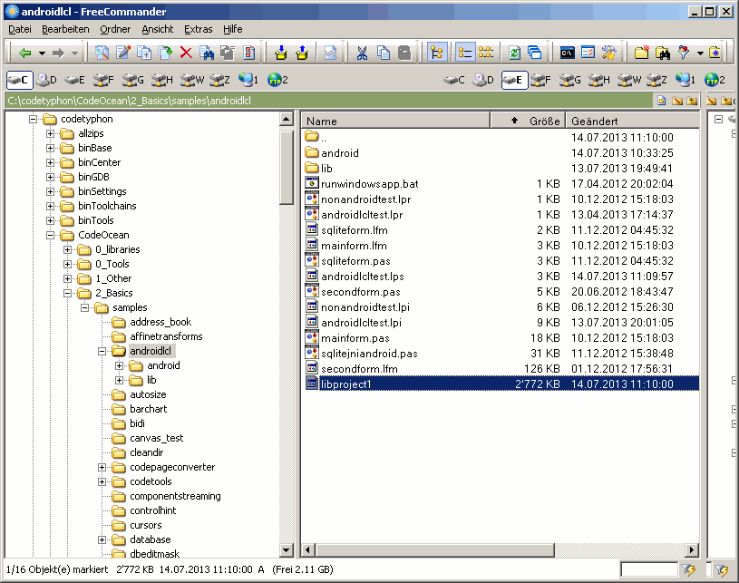Click the folder tree vertical scrollbar thumb
This screenshot has width=739, height=583.
287,166
